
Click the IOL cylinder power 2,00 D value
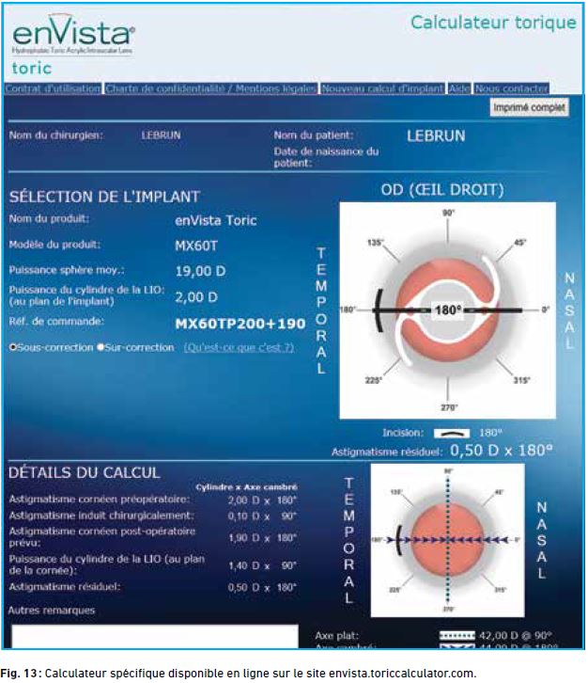pyautogui.click(x=196, y=297)
